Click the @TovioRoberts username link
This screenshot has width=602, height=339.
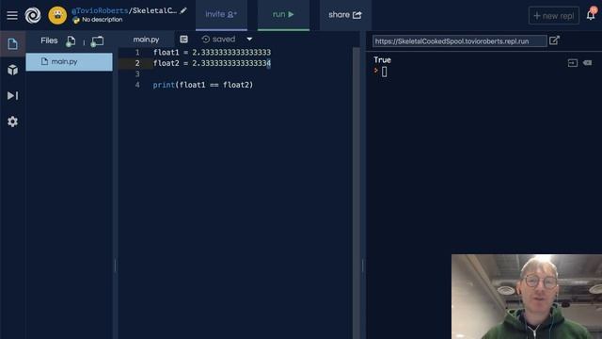point(100,10)
